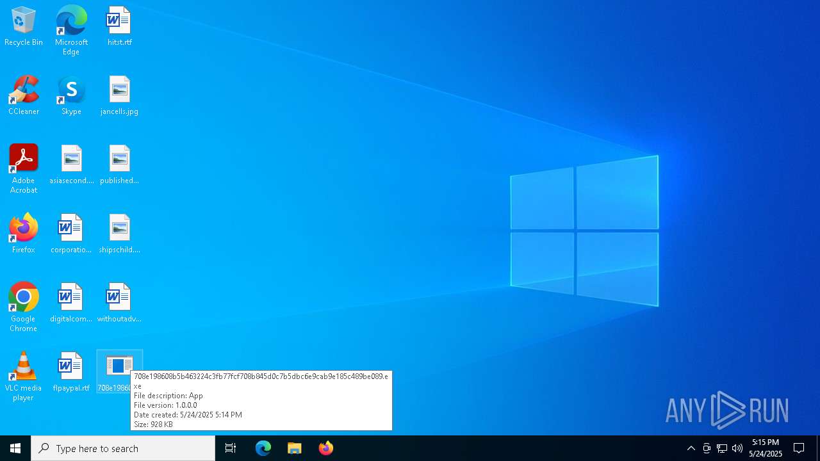820x461 pixels.
Task: Select the VLC media player shortcut
Action: (24, 376)
